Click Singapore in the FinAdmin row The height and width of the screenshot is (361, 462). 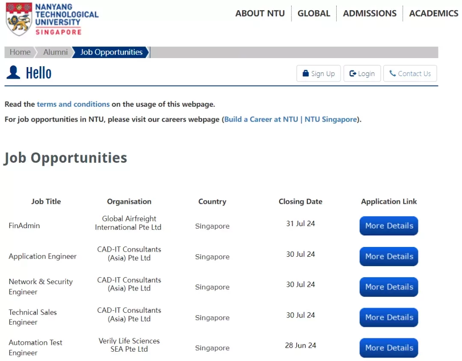212,226
